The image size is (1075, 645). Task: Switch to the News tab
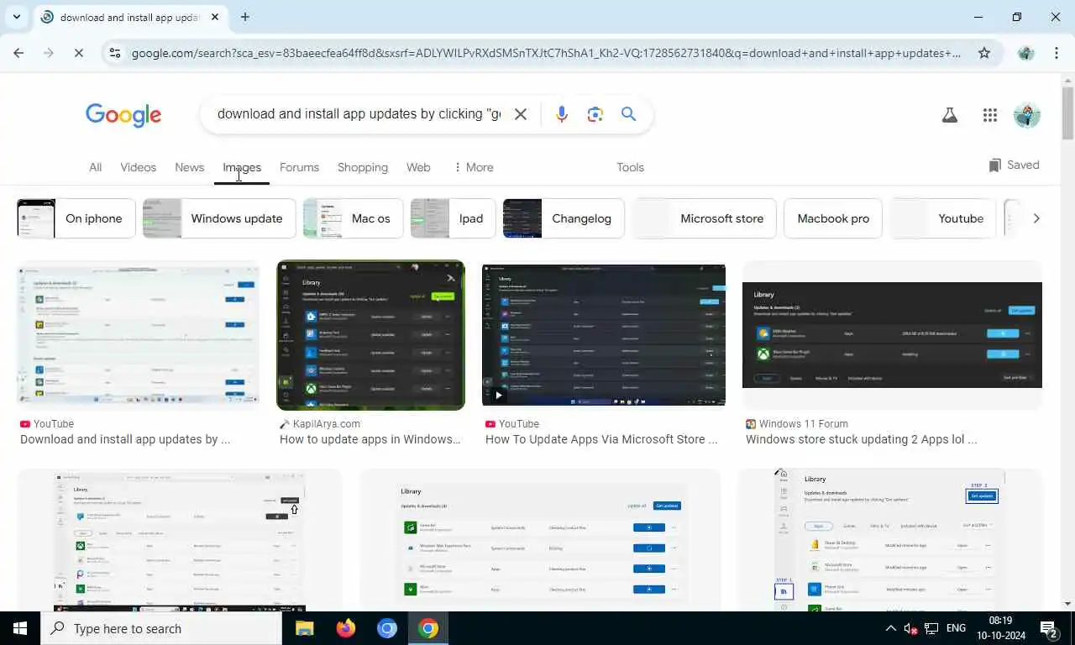click(x=190, y=167)
